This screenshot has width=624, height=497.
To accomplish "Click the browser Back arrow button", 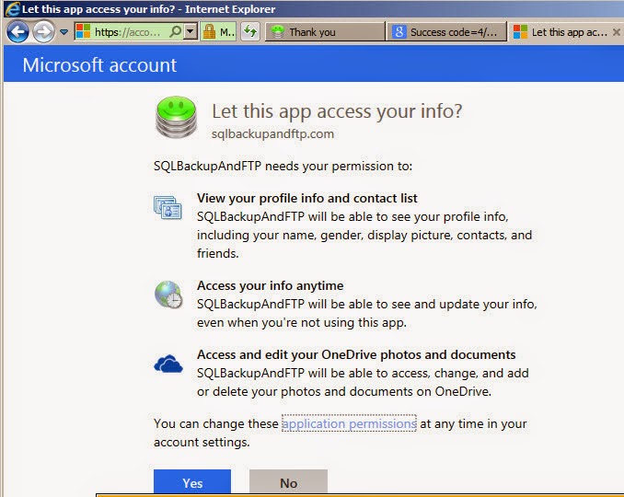I will click(17, 32).
